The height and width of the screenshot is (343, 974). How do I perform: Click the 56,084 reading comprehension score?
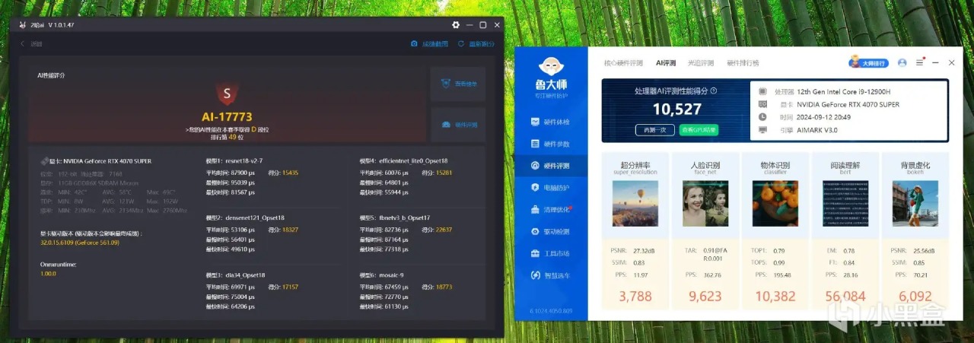pos(845,297)
